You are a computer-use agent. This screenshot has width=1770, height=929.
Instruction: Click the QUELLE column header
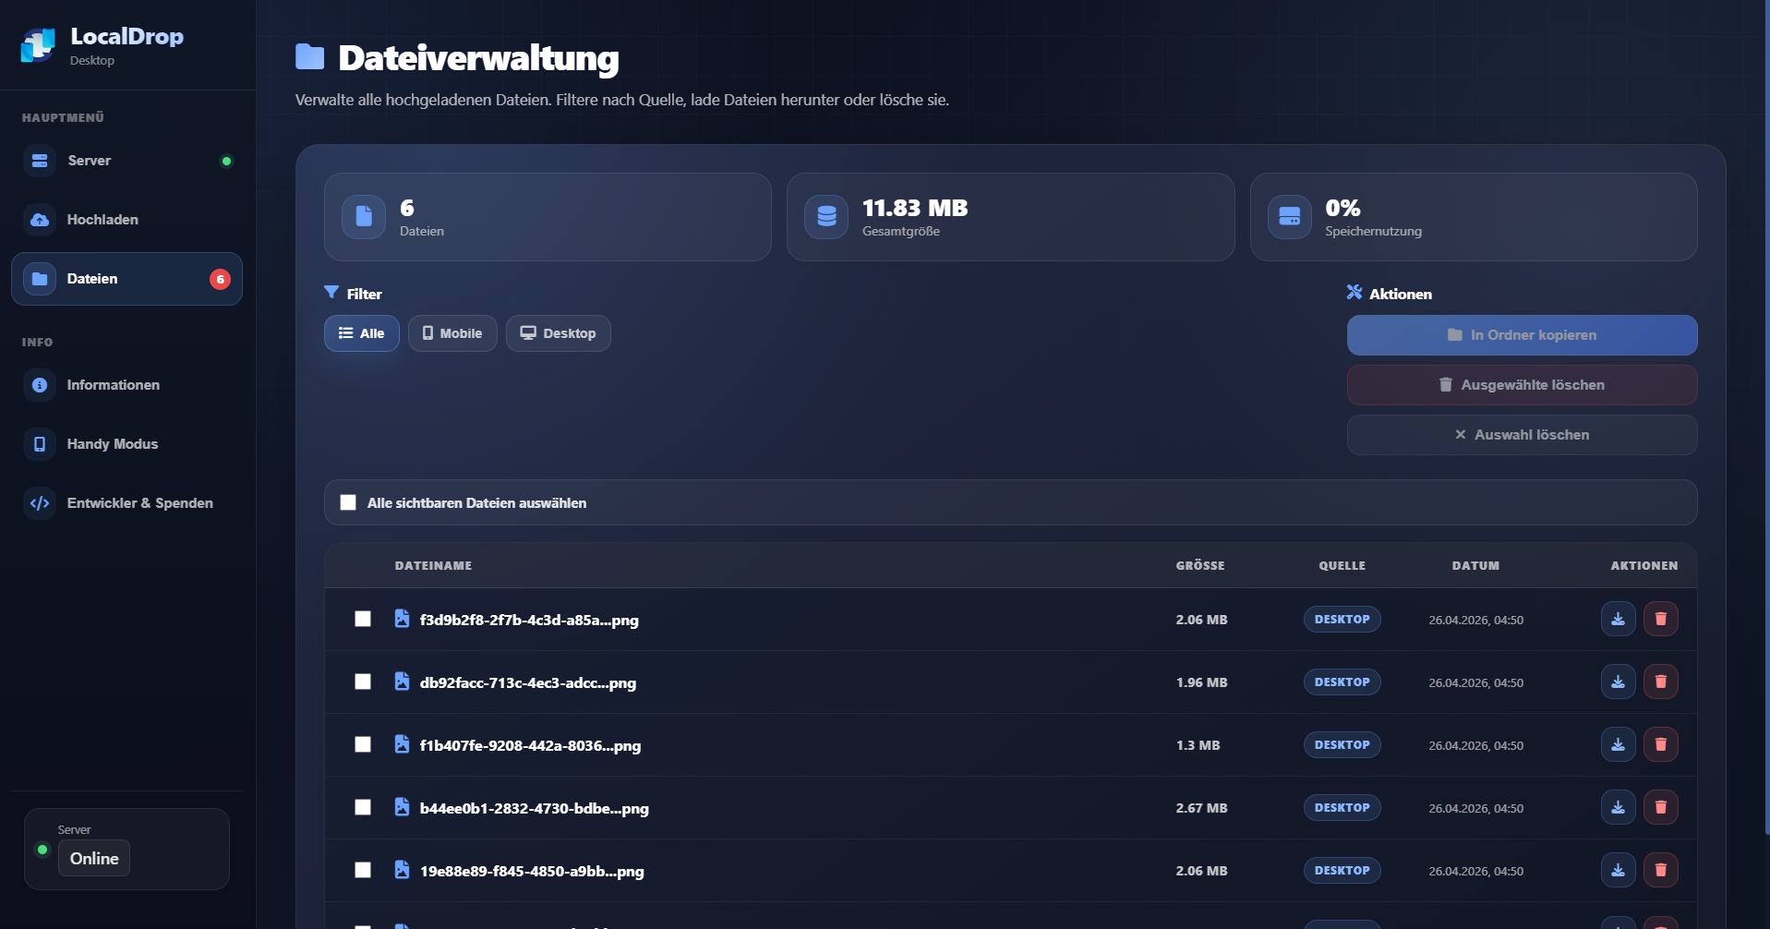click(1343, 565)
